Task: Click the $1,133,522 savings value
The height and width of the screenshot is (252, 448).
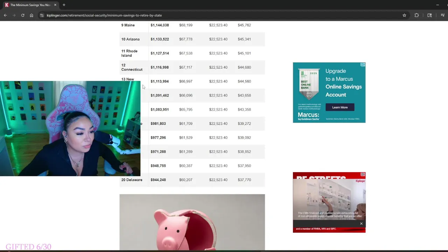Action: coord(160,39)
